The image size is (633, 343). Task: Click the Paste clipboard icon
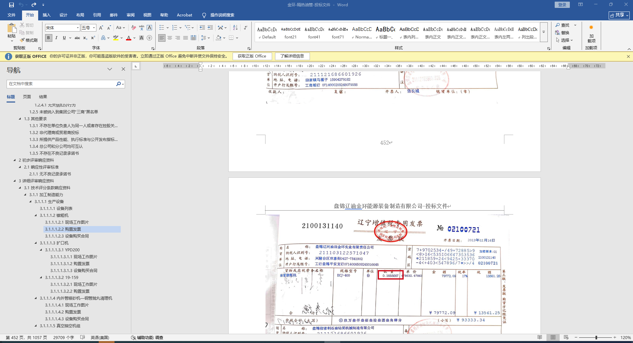[12, 28]
